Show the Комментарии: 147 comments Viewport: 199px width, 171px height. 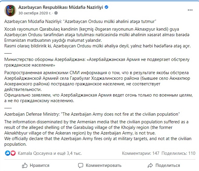click(141, 153)
